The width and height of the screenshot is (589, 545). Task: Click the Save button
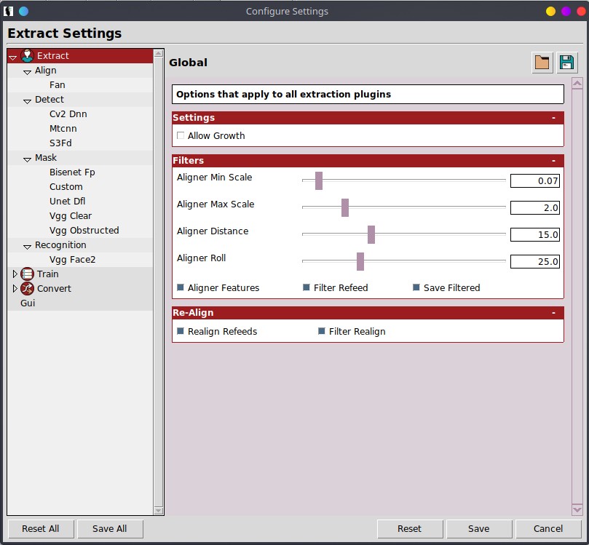click(x=479, y=528)
